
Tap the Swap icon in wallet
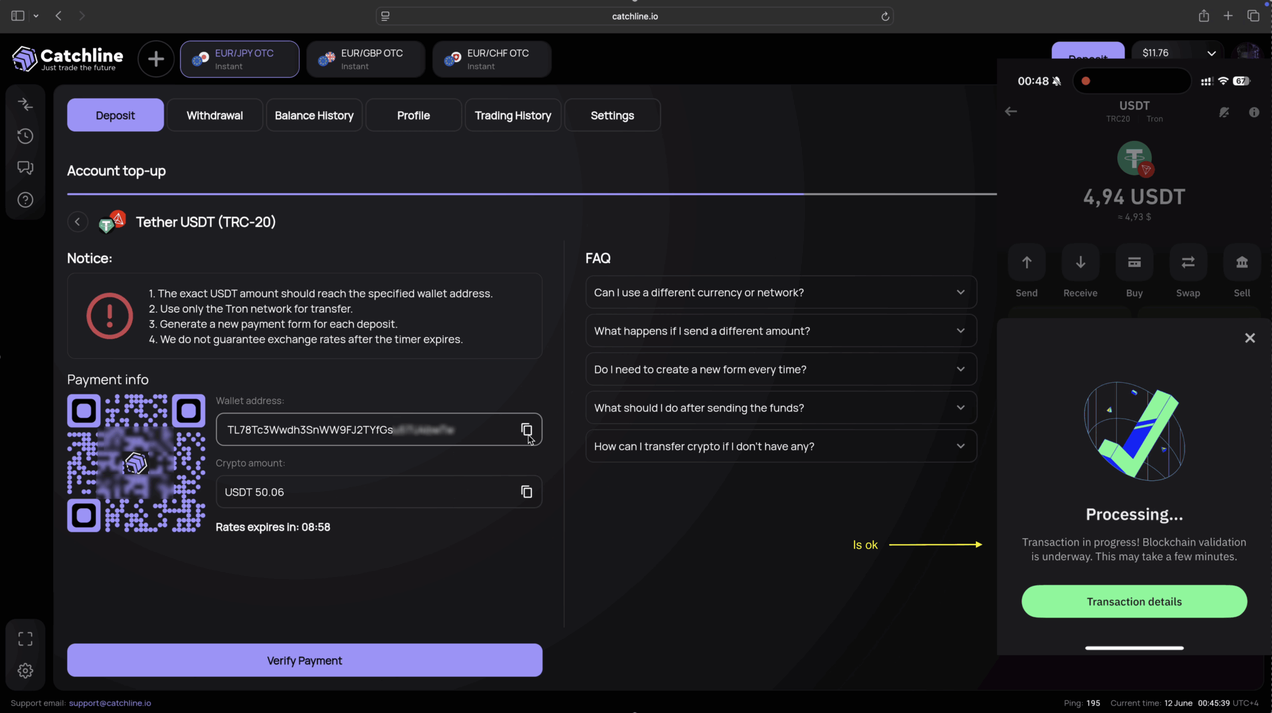pos(1188,263)
